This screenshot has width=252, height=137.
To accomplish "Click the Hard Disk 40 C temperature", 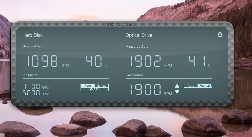I will (96, 61).
